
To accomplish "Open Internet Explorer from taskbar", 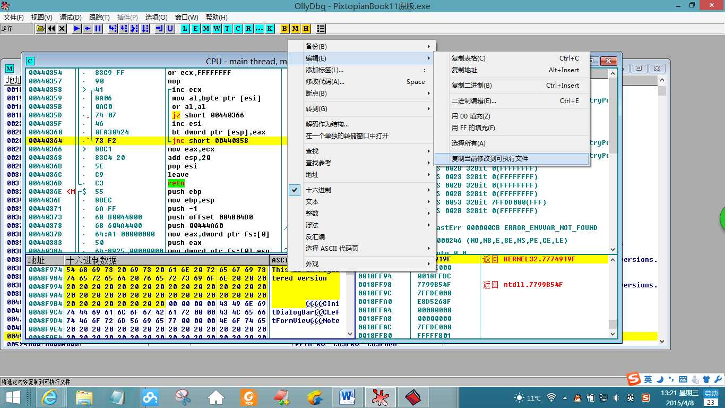I will [x=51, y=397].
